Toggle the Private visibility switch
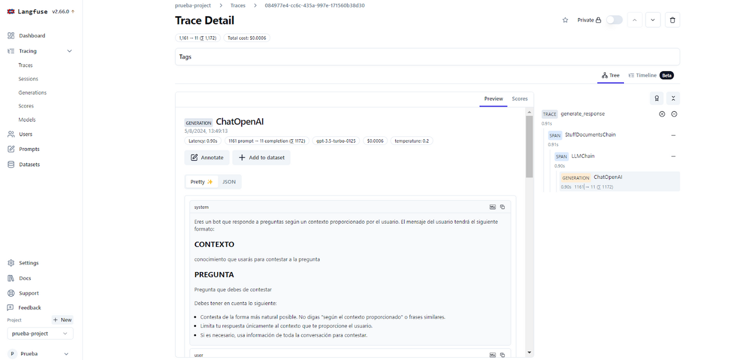 [614, 20]
